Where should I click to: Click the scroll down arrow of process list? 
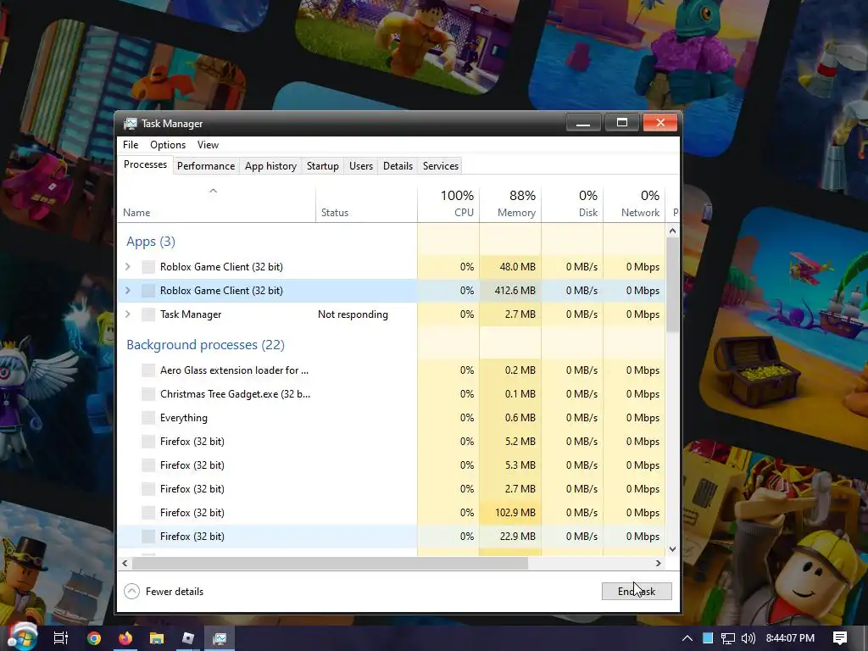point(672,549)
